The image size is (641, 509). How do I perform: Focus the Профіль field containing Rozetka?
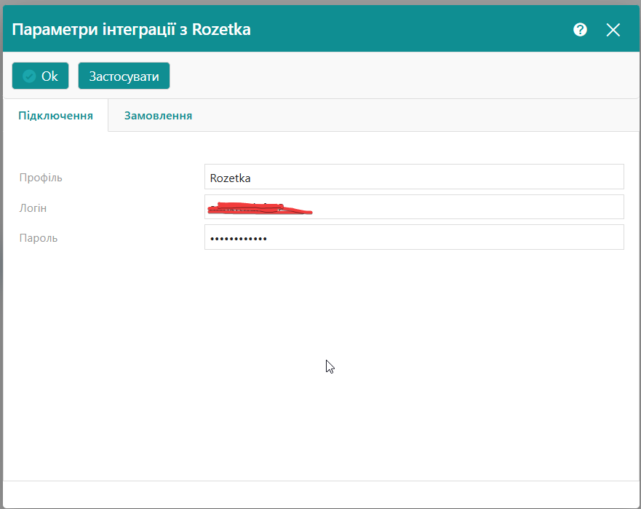(414, 177)
